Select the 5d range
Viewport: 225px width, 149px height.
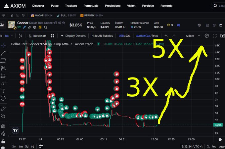(27, 147)
